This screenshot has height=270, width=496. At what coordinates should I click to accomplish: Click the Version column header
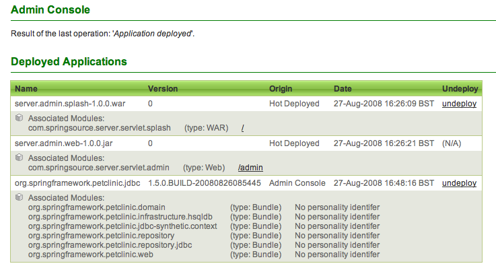click(x=163, y=89)
